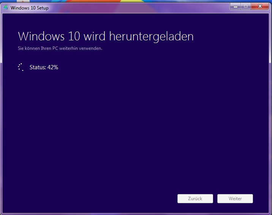Click the Weiter button

(x=235, y=199)
